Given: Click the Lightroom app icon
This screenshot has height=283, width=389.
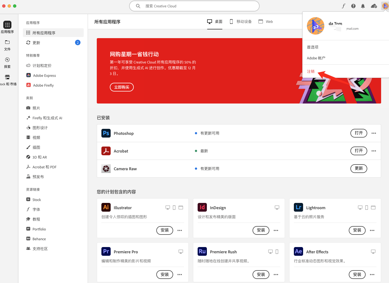Looking at the screenshot, I should click(x=298, y=207).
